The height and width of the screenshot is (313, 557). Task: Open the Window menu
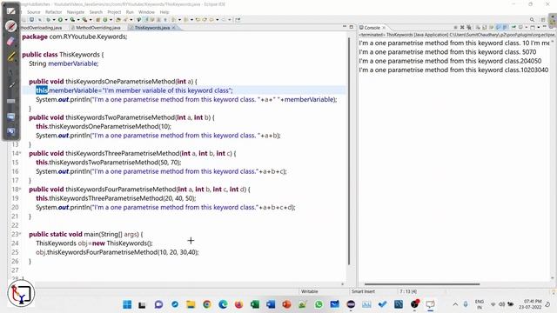pyautogui.click(x=146, y=12)
